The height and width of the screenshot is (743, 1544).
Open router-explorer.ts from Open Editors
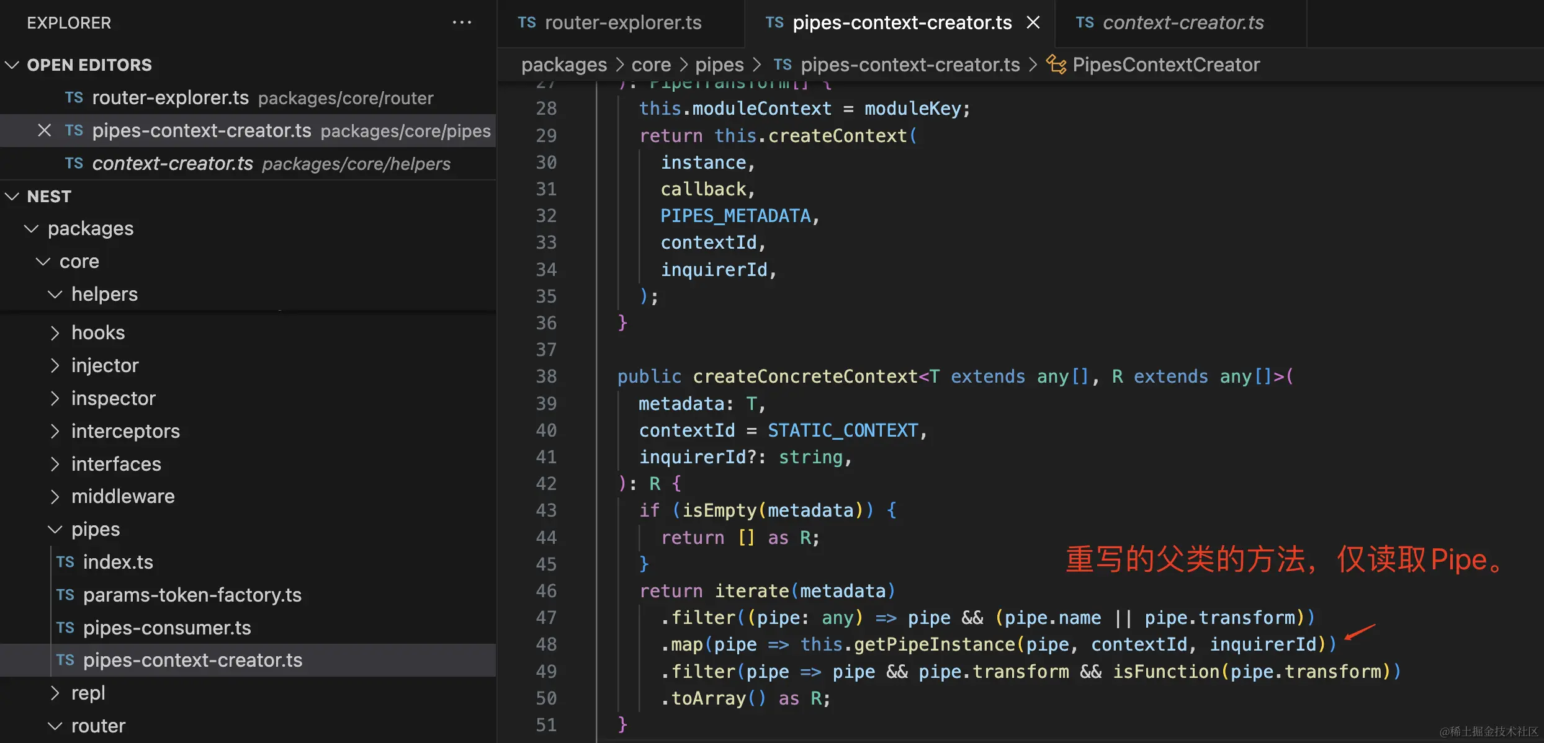tap(248, 98)
